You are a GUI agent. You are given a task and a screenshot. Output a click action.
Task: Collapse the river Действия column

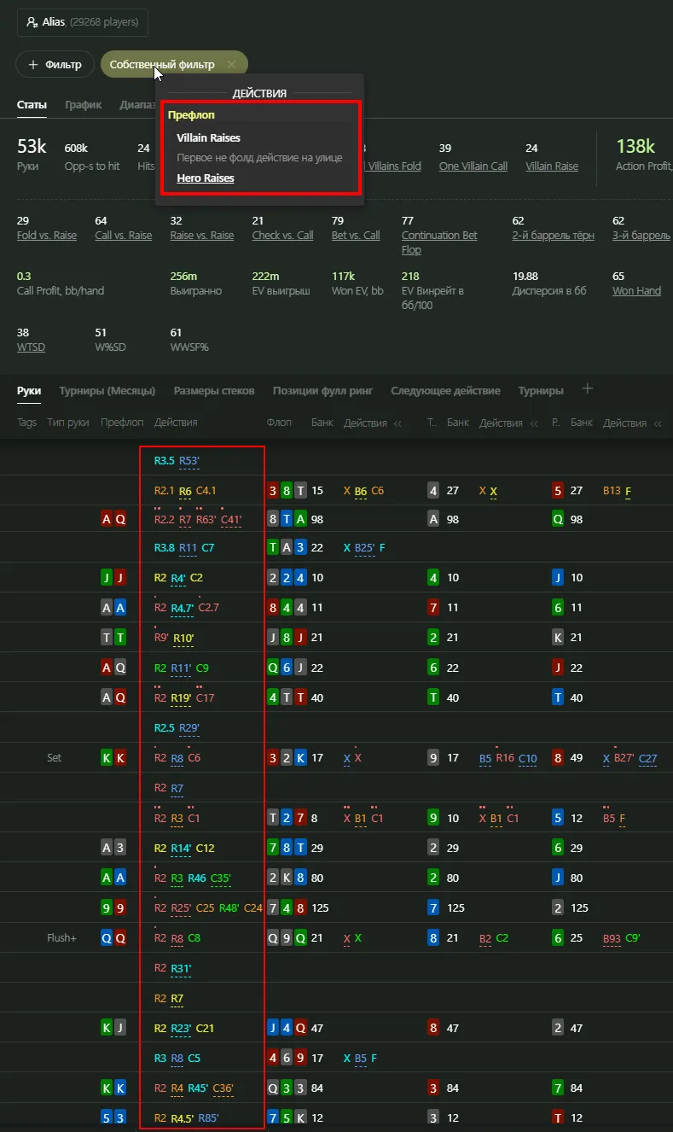click(x=658, y=423)
